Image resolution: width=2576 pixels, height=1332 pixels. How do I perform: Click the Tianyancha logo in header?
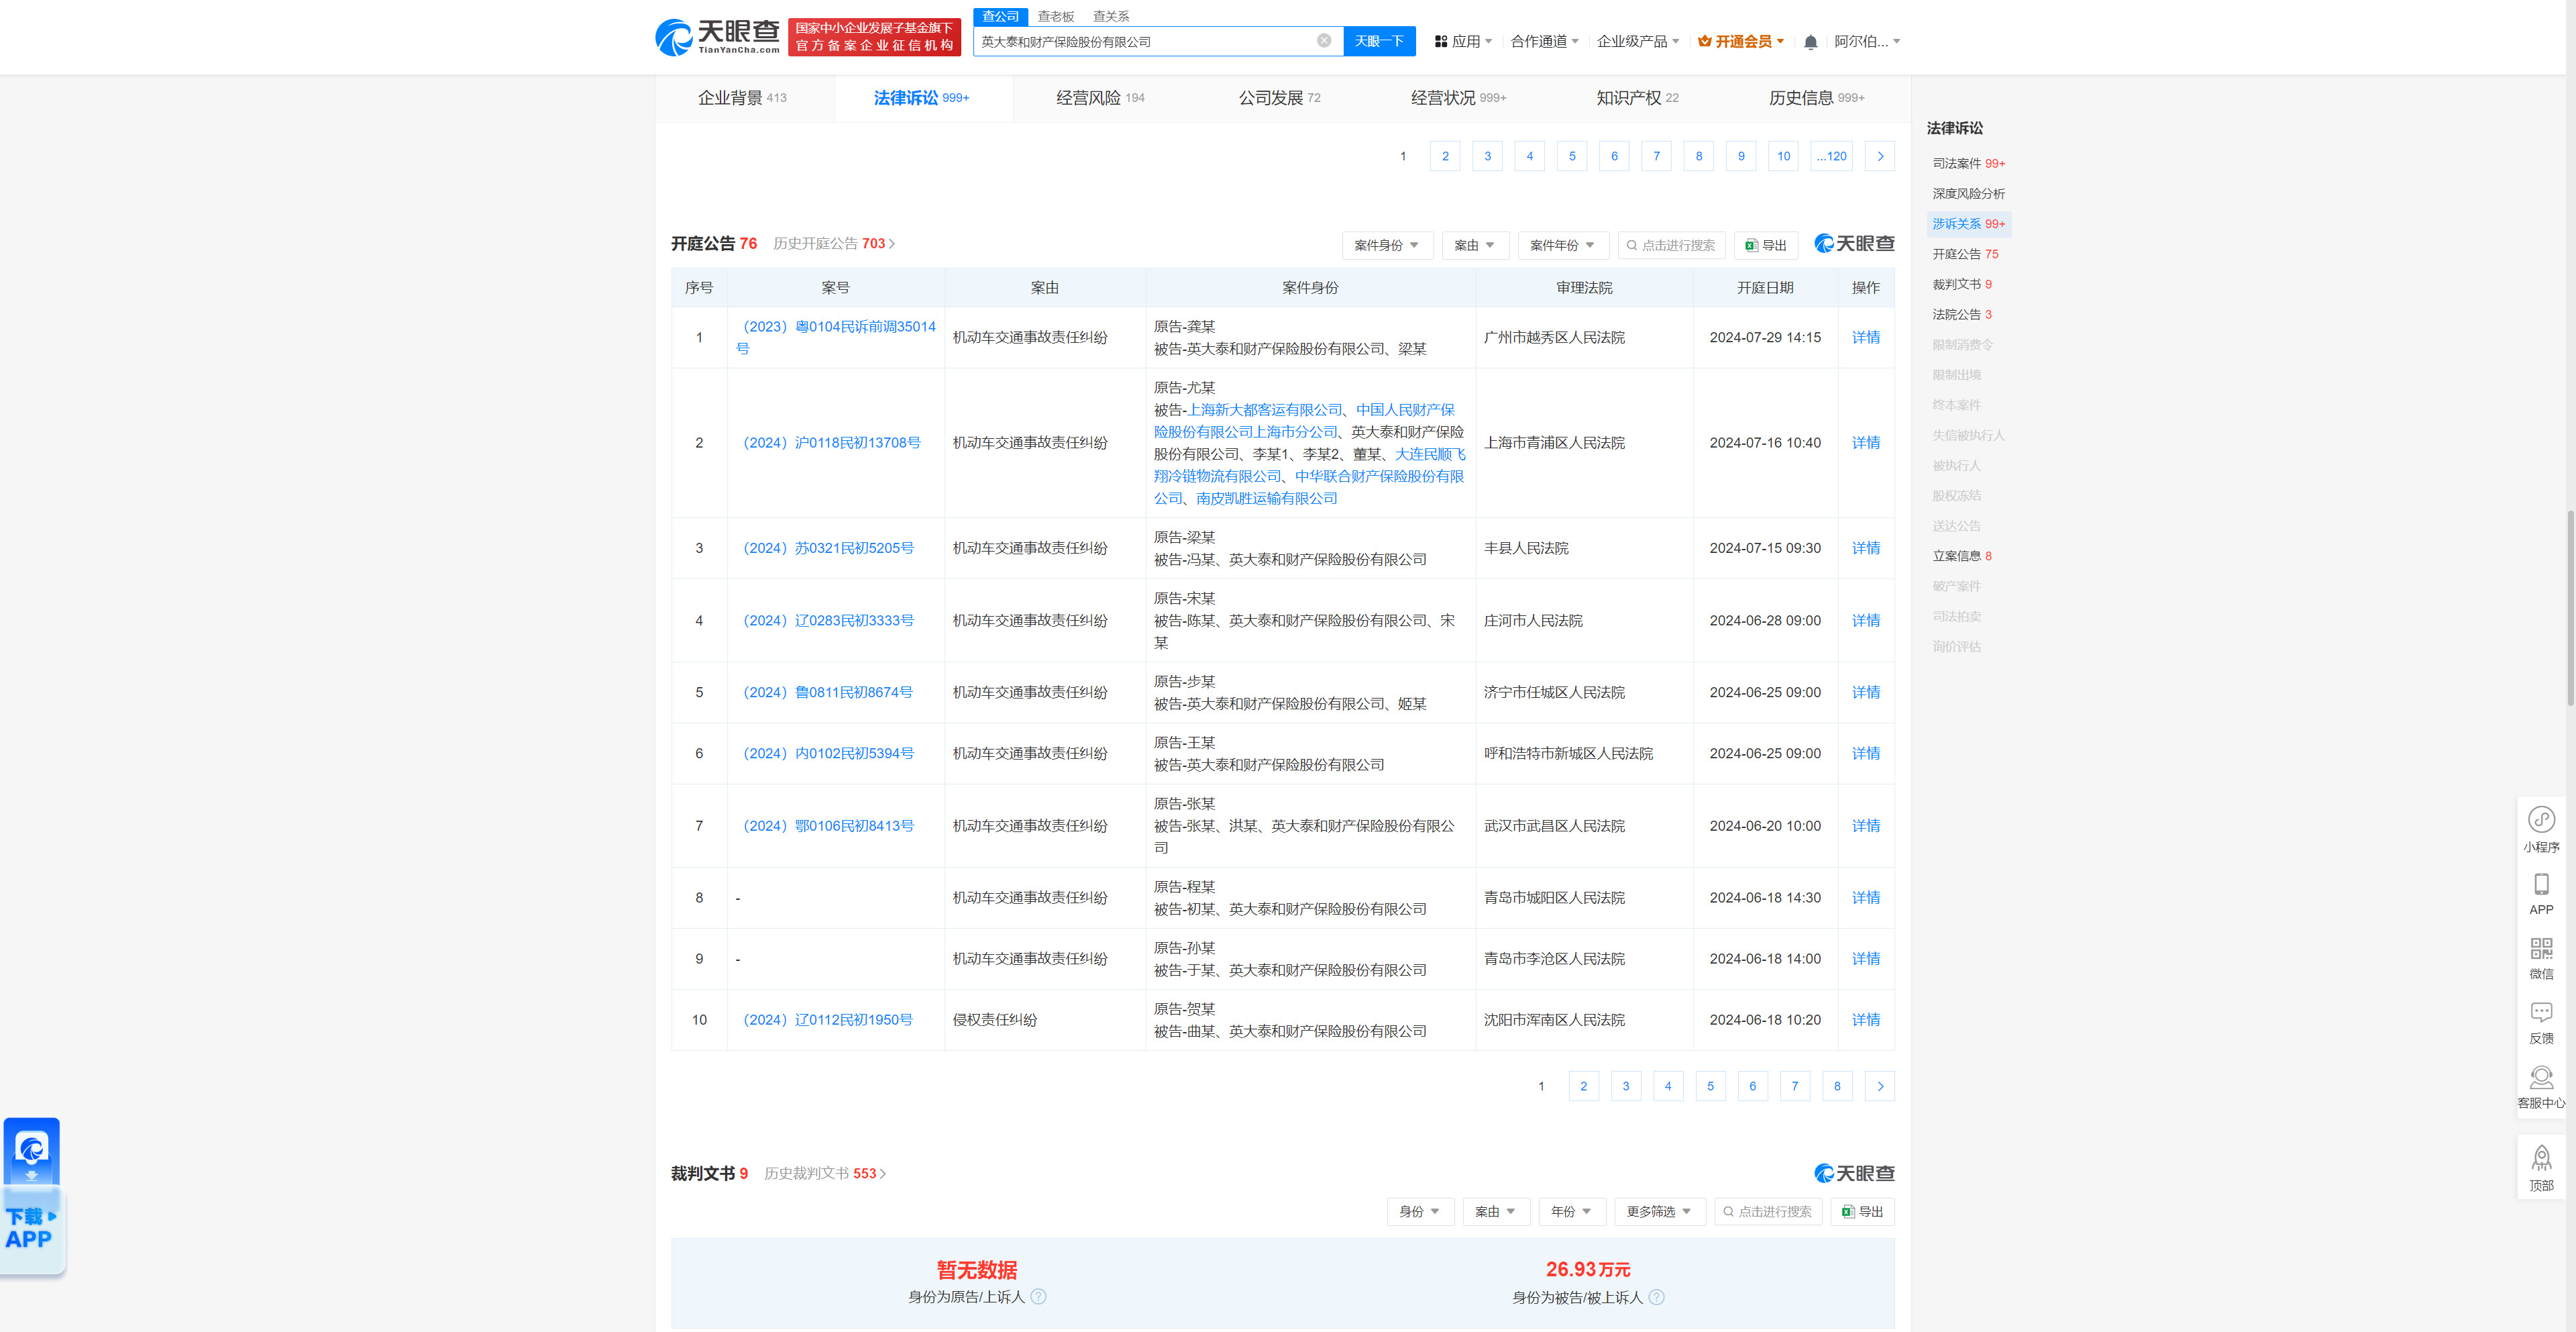[717, 37]
